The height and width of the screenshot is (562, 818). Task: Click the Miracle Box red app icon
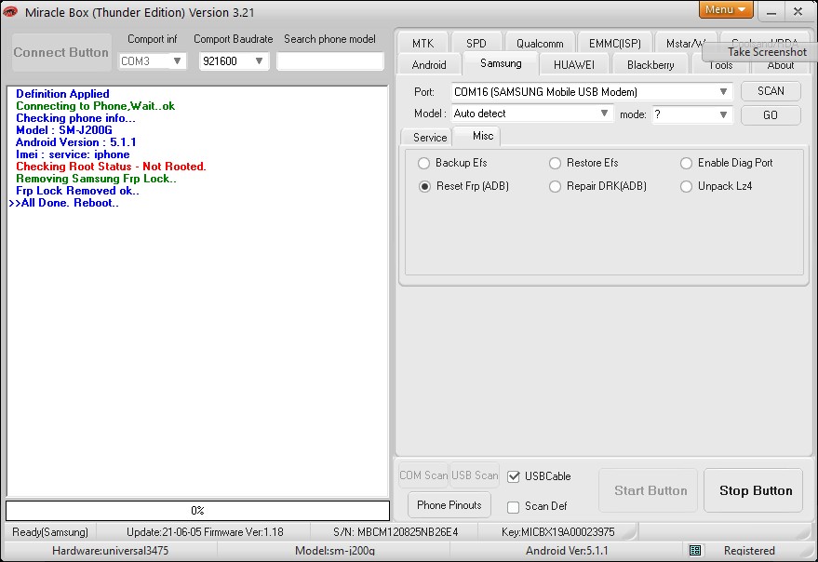click(10, 11)
